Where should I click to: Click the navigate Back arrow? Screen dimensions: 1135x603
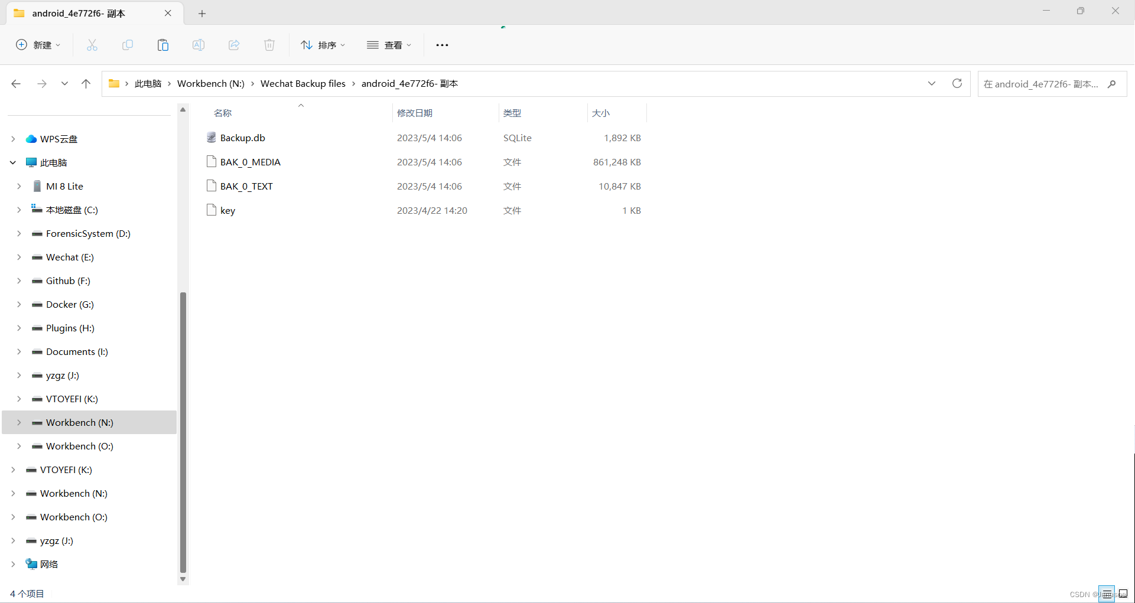(17, 83)
